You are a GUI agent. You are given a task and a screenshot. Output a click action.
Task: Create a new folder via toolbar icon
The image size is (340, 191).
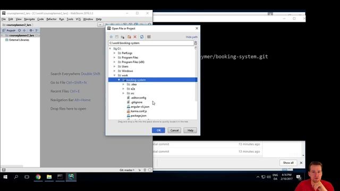(129, 37)
